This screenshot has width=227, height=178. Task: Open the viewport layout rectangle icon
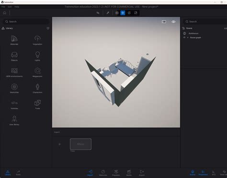coord(164,21)
